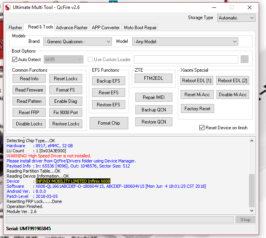Start Backup EFS
The height and width of the screenshot is (238, 266).
(108, 81)
